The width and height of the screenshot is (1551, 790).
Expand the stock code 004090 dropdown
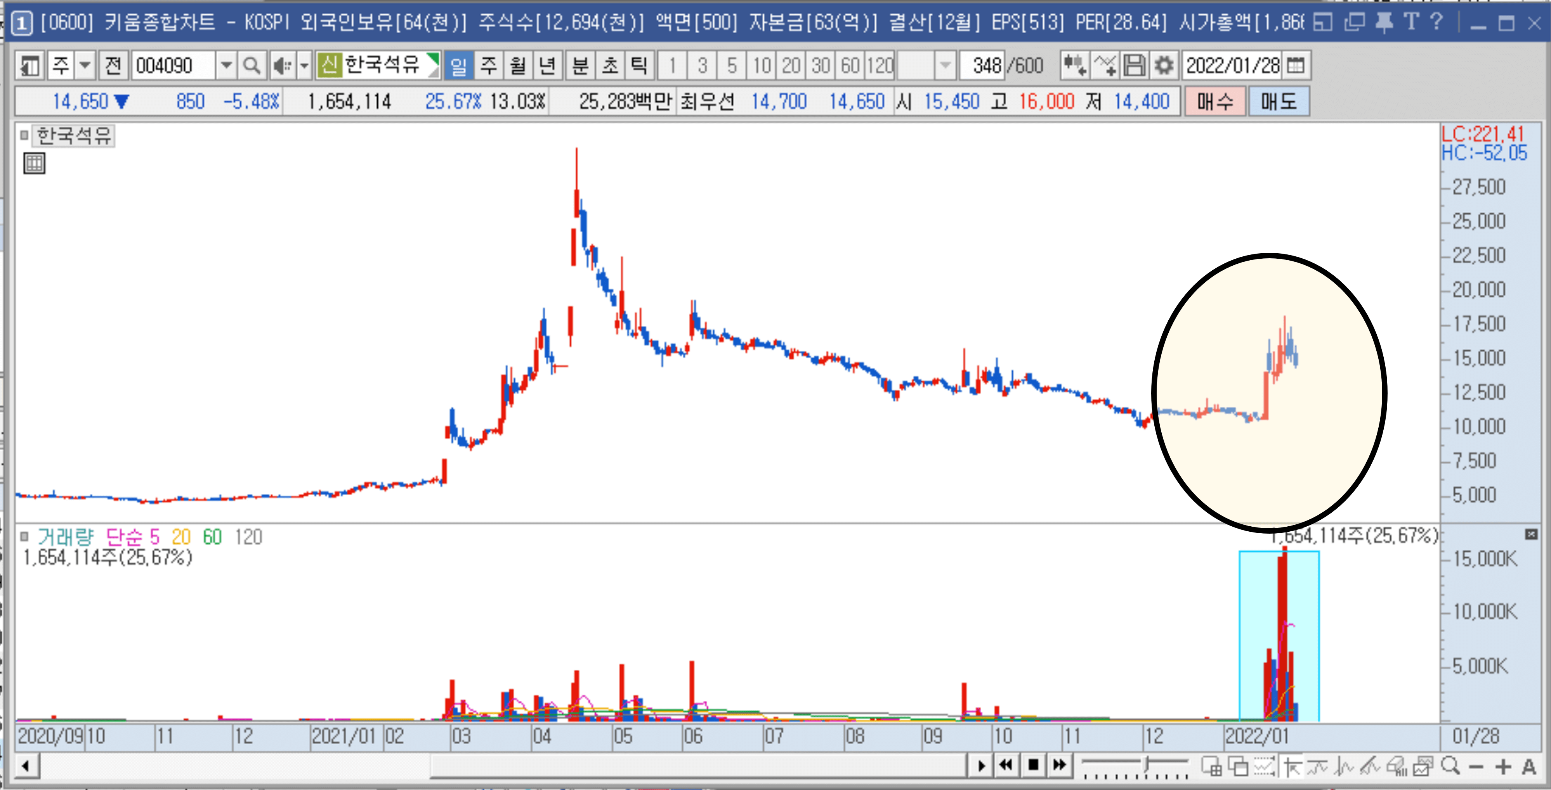pyautogui.click(x=226, y=65)
